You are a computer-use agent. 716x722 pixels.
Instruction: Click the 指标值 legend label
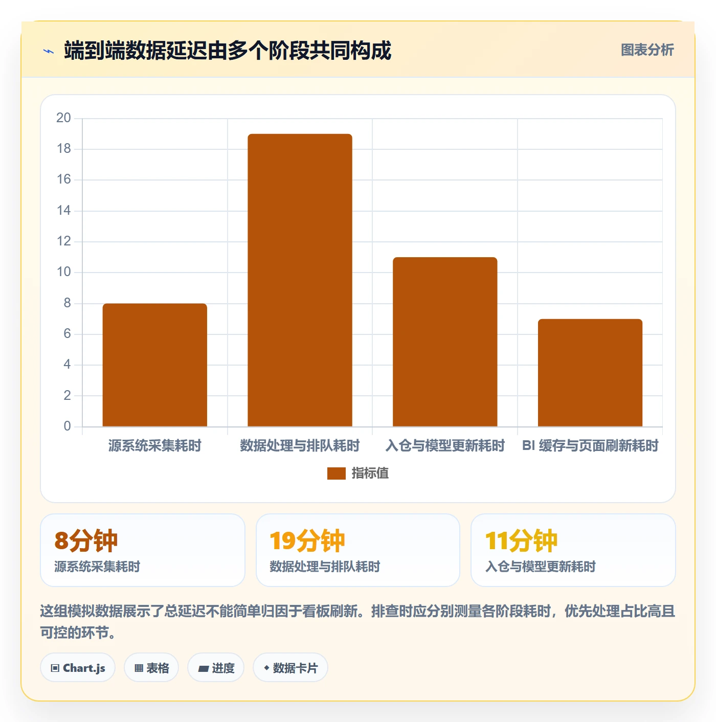(x=370, y=473)
